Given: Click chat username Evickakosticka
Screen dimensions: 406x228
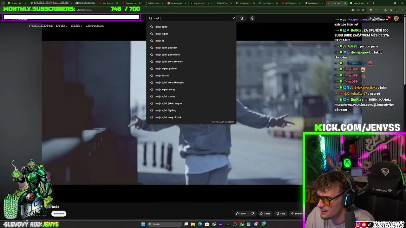Looking at the screenshot, I should click(366, 87).
